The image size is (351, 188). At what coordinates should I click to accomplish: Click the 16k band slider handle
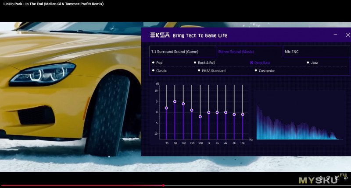[243, 115]
